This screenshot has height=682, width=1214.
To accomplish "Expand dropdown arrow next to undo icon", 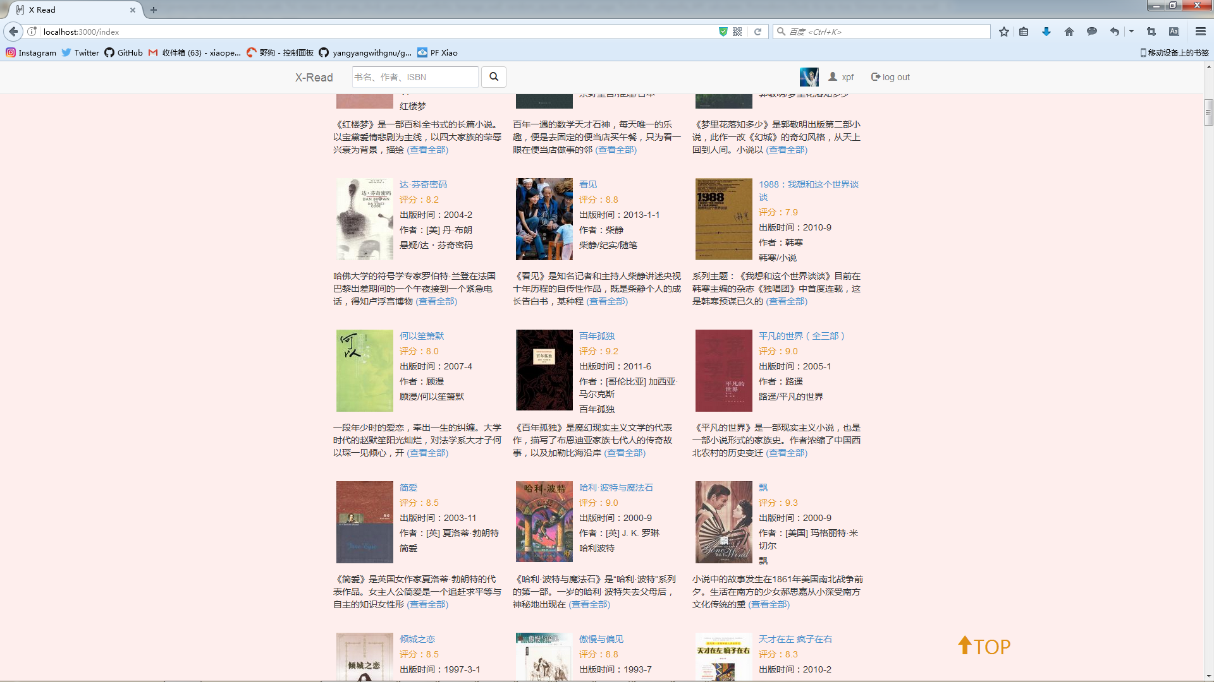I will [x=1131, y=32].
